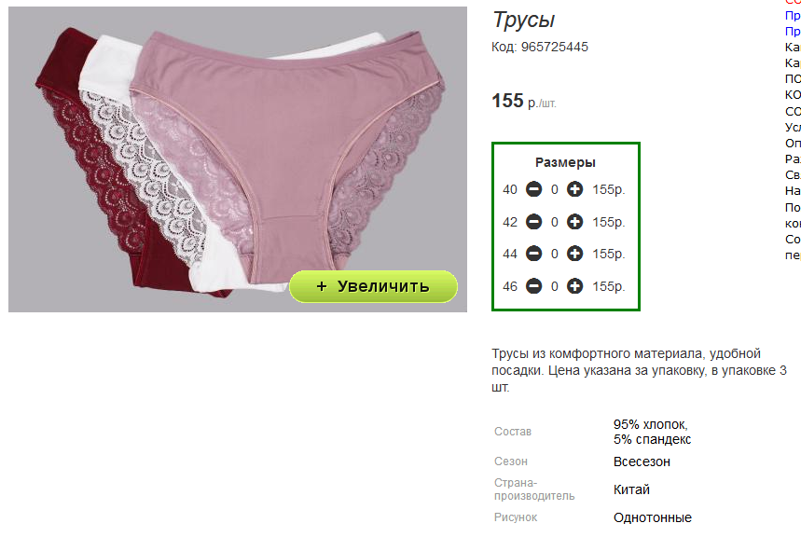Image resolution: width=801 pixels, height=551 pixels.
Task: Click the quantity value for size 44
Action: [x=554, y=254]
